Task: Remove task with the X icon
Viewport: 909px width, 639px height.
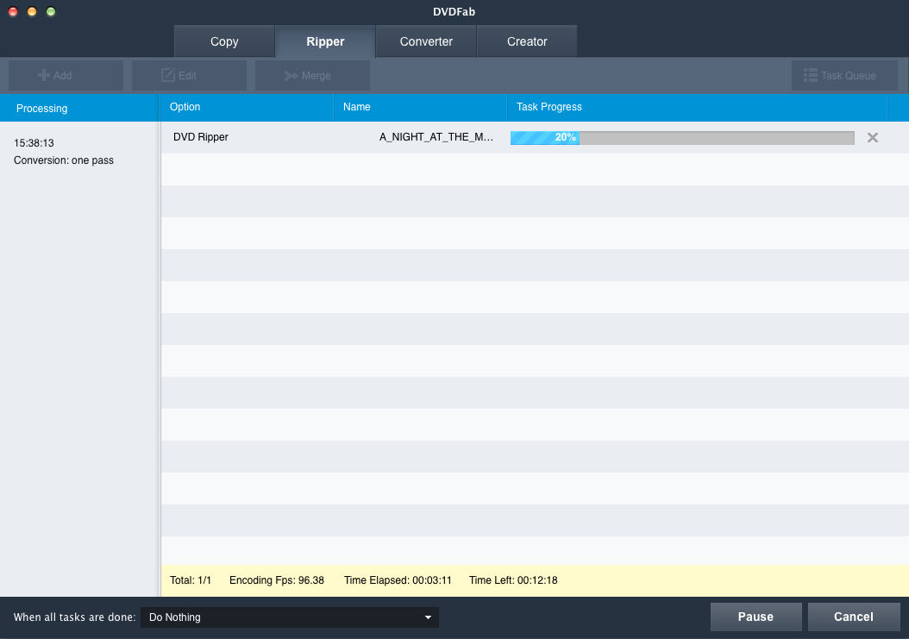Action: [873, 137]
